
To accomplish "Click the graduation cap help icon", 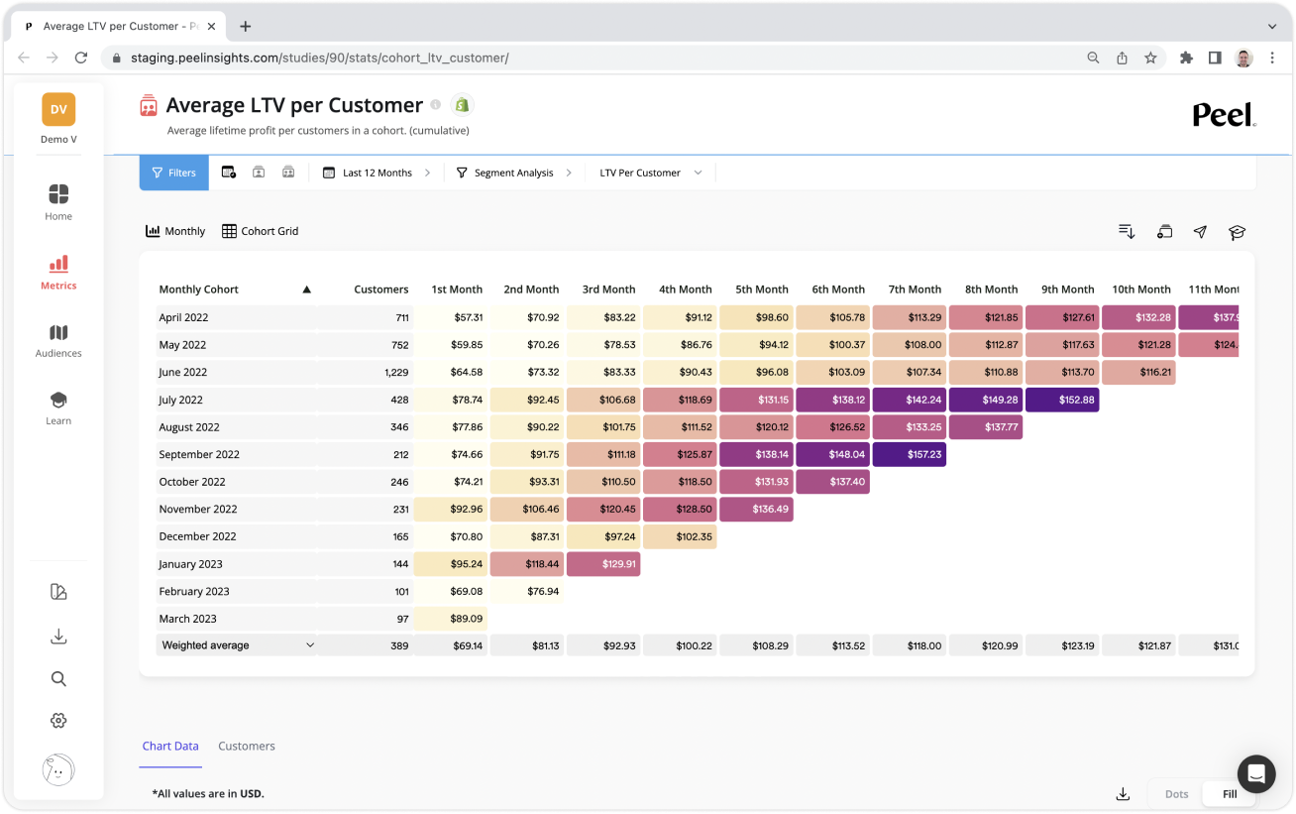I will [1237, 232].
